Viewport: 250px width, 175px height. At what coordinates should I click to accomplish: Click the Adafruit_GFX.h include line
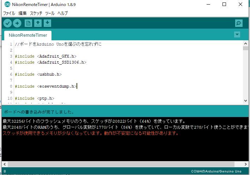point(45,56)
